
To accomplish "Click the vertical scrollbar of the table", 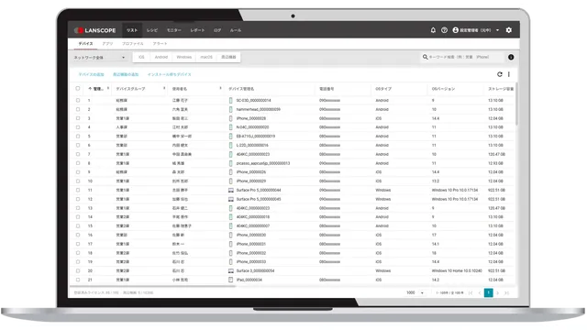I will tap(516, 104).
